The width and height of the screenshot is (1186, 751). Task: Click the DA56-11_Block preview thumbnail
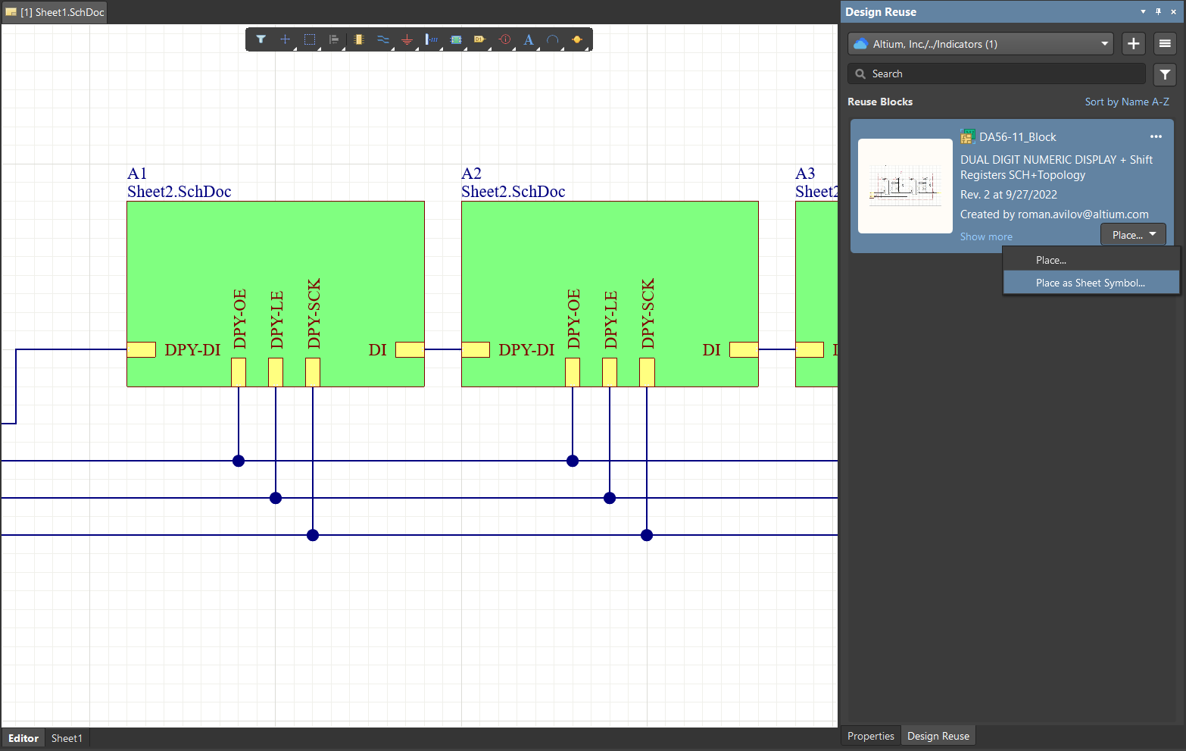click(905, 186)
